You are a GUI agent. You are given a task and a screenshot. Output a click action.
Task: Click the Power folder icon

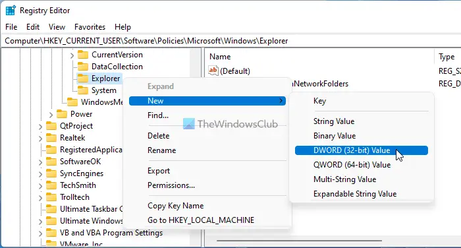pyautogui.click(x=62, y=114)
